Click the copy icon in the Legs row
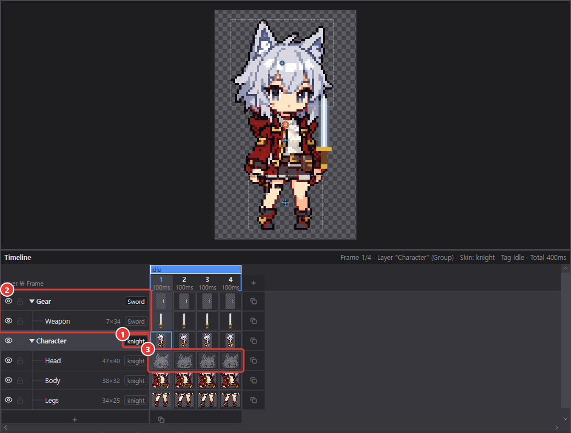 254,400
